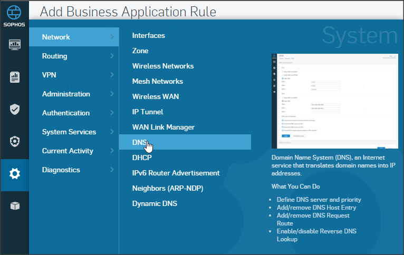Open WAN Link Manager
The width and height of the screenshot is (404, 255).
(163, 127)
